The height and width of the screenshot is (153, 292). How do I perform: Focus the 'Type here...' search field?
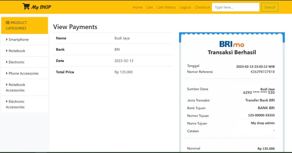[x=235, y=7]
